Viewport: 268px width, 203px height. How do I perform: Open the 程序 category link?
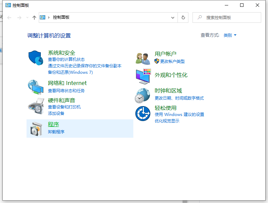[x=53, y=124]
